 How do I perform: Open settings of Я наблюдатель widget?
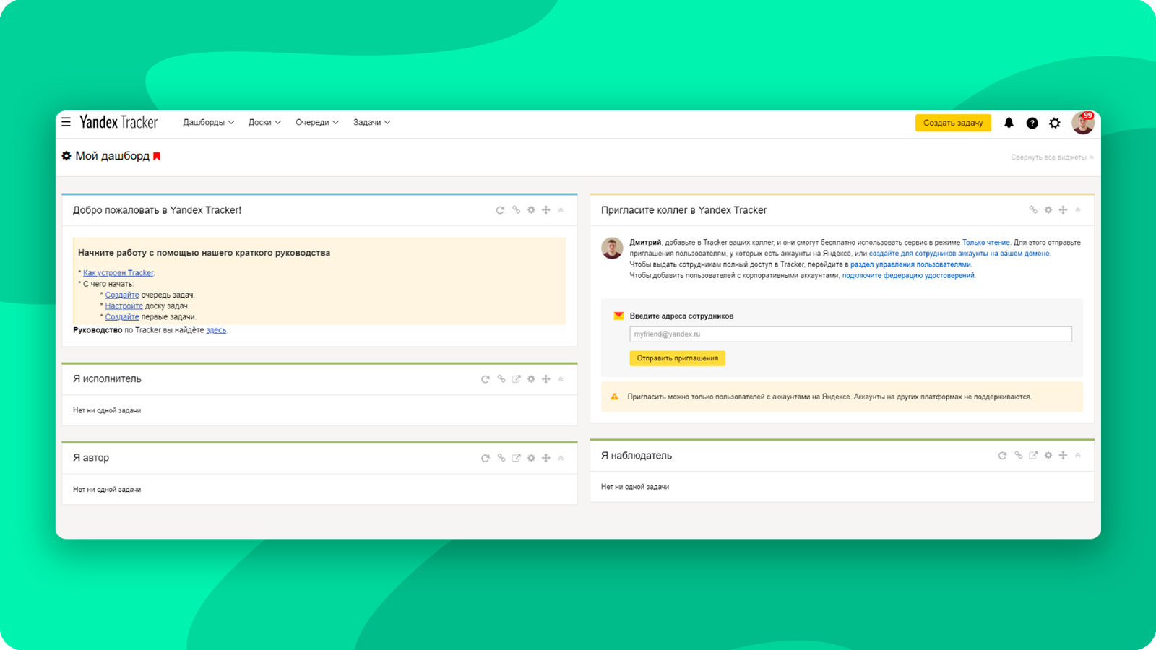click(x=1048, y=456)
